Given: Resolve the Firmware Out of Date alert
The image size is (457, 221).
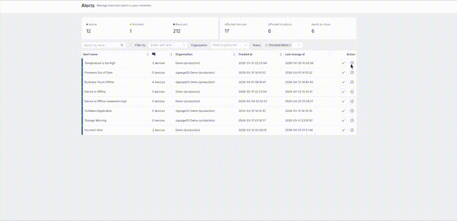Looking at the screenshot, I should [343, 73].
